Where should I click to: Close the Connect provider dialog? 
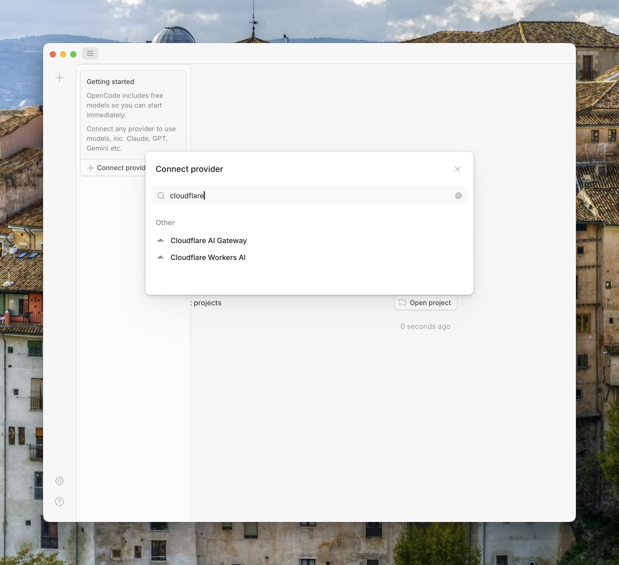tap(457, 169)
